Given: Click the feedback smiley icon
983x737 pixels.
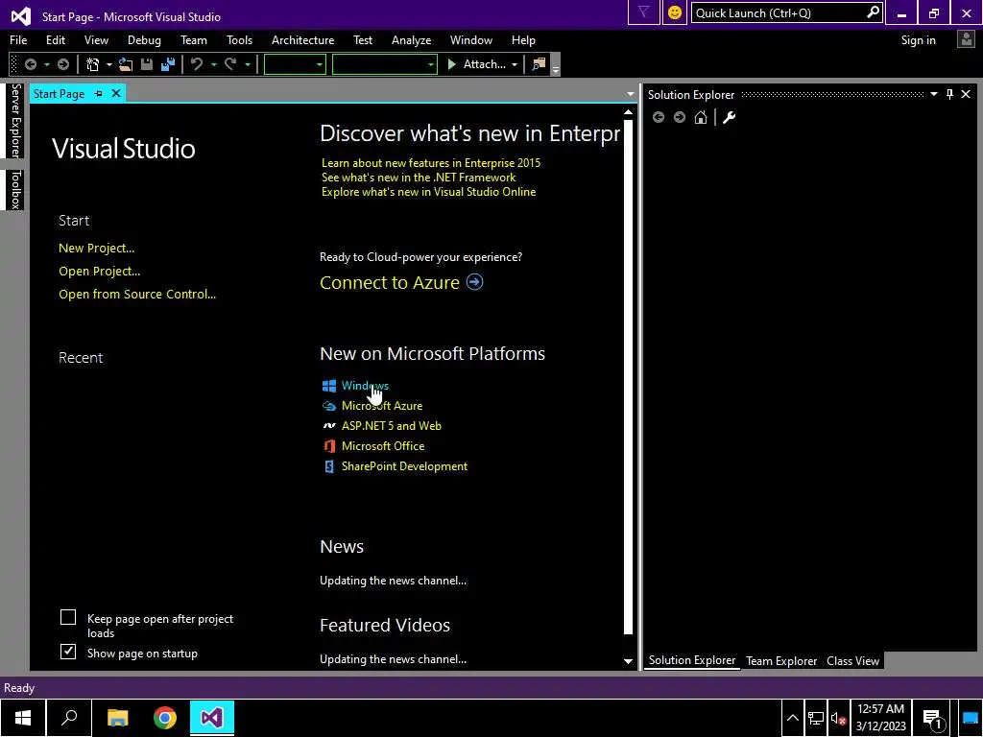Looking at the screenshot, I should click(675, 12).
